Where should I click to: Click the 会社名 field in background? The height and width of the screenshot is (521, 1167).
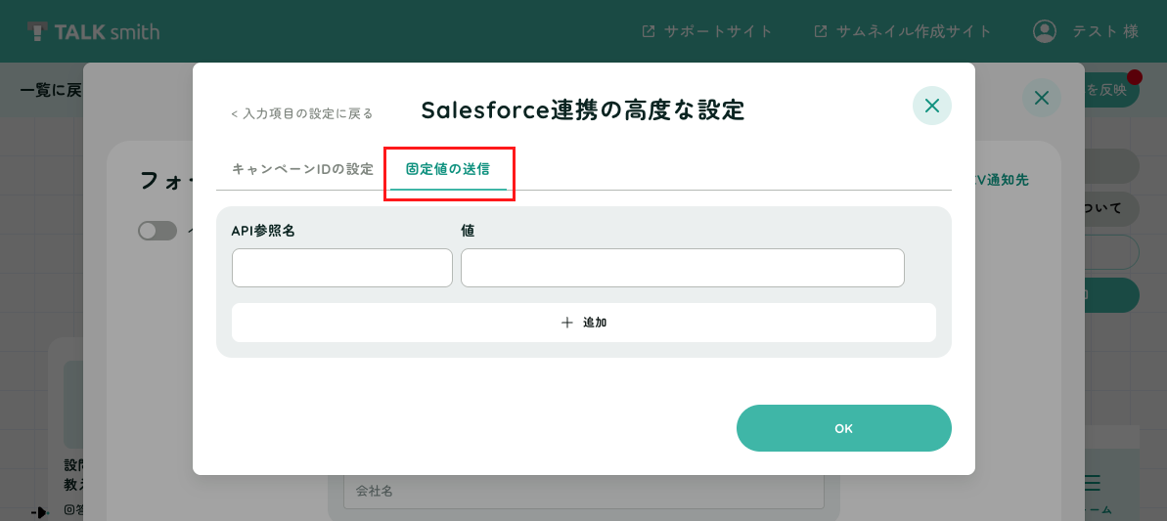tap(583, 492)
